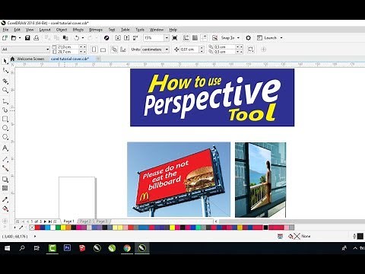Toggle show guidelines
Image resolution: width=365 pixels, height=274 pixels.
(204, 38)
